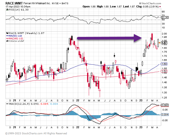Click the 1.25 price axis label
Screen dimensions: 177x137
click(164, 98)
